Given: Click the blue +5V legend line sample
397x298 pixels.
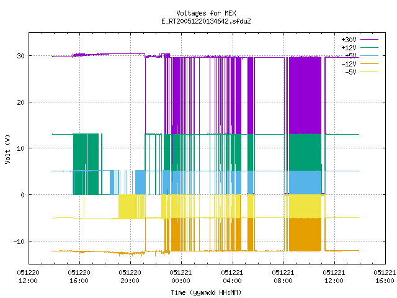Looking at the screenshot, I should (x=369, y=55).
